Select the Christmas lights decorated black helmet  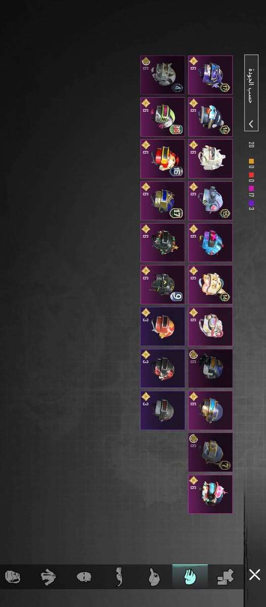[x=163, y=242]
